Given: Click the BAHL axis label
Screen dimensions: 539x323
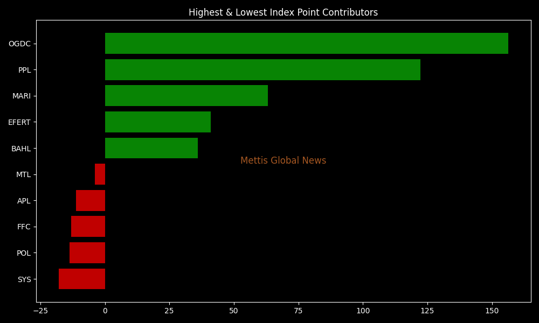Looking at the screenshot, I should (x=21, y=149).
